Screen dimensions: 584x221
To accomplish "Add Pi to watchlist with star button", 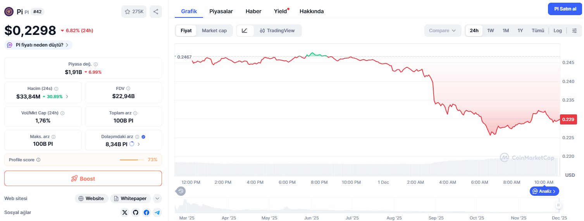I will click(134, 12).
